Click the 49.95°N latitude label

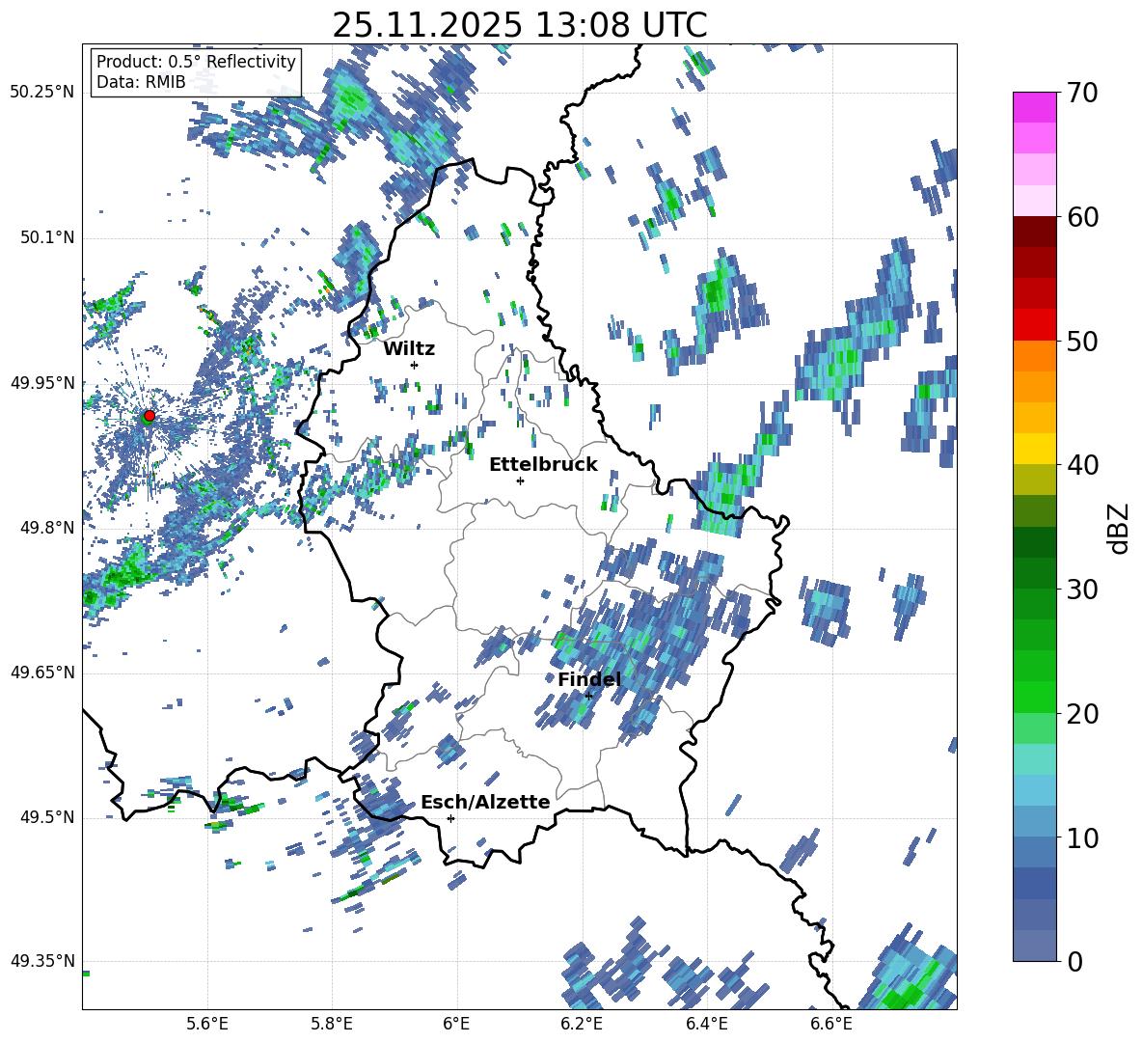pos(42,382)
